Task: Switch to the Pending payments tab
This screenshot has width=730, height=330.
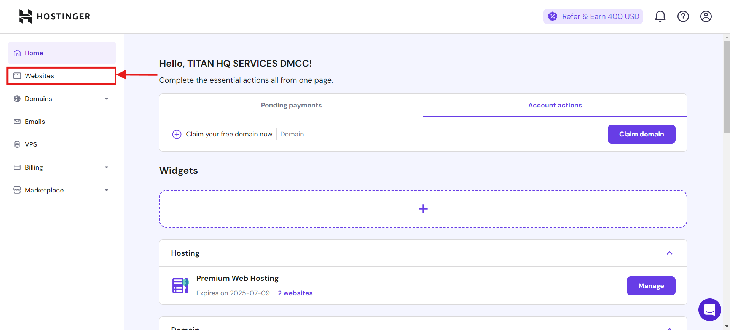Action: [291, 105]
